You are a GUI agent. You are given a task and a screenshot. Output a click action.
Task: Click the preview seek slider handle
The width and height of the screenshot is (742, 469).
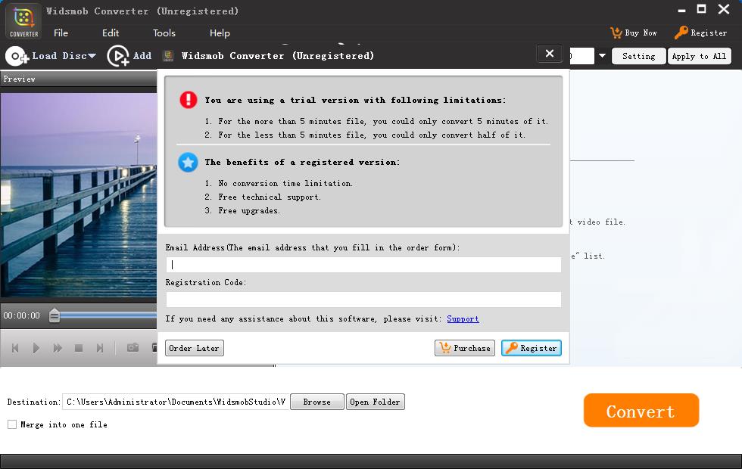(55, 315)
